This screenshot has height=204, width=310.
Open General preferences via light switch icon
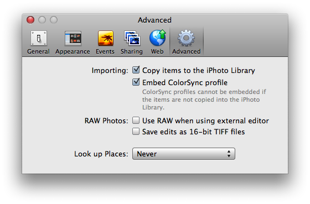coord(39,38)
